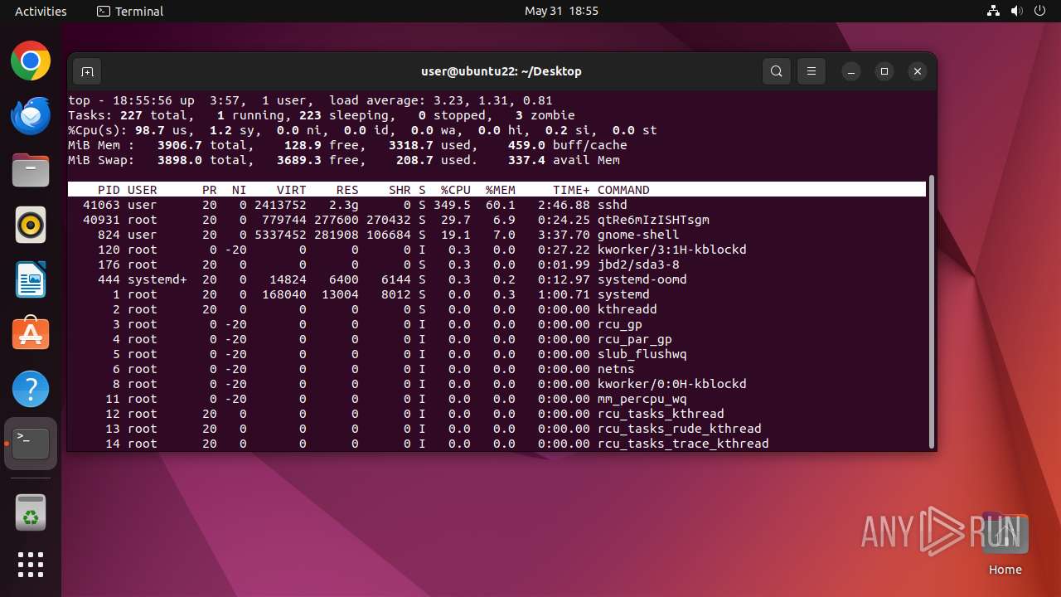Select the 349.5 CPU value

[x=452, y=205]
